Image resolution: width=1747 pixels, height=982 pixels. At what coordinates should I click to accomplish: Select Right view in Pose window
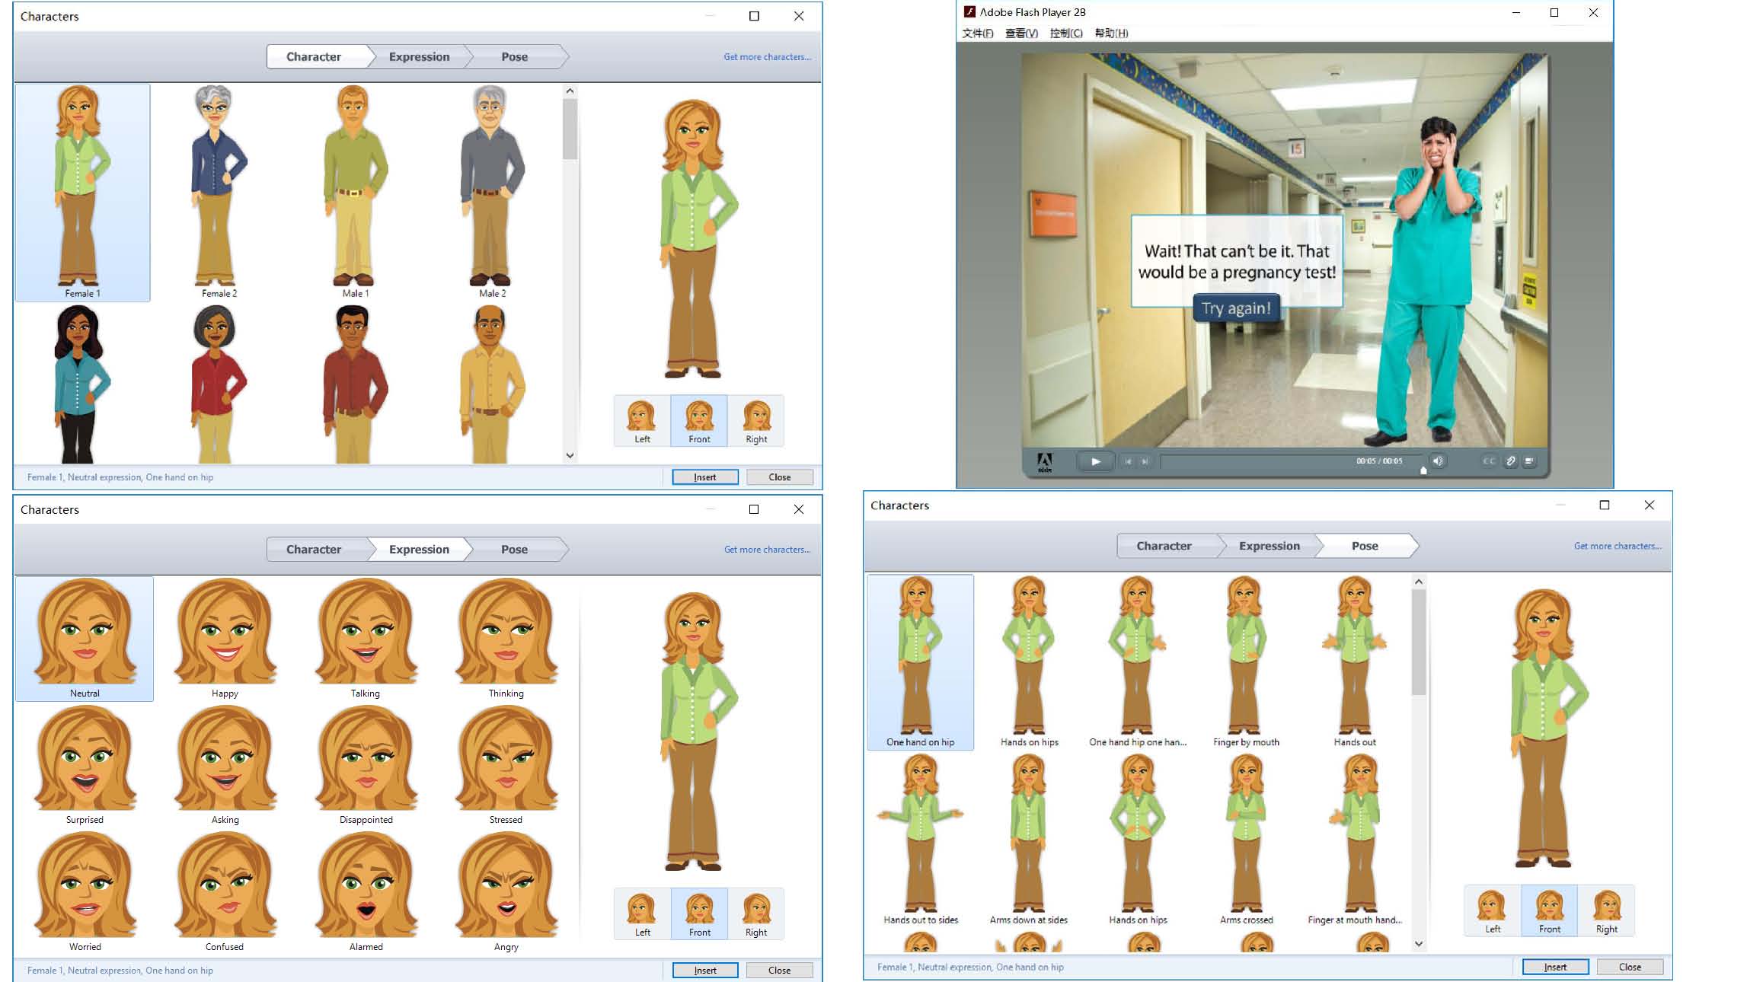coord(1606,911)
